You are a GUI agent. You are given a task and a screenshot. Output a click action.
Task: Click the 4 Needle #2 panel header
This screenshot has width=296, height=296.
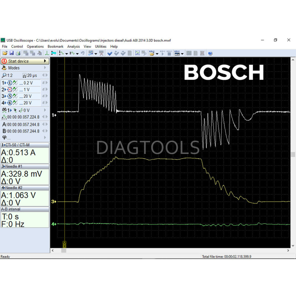pos(25,188)
